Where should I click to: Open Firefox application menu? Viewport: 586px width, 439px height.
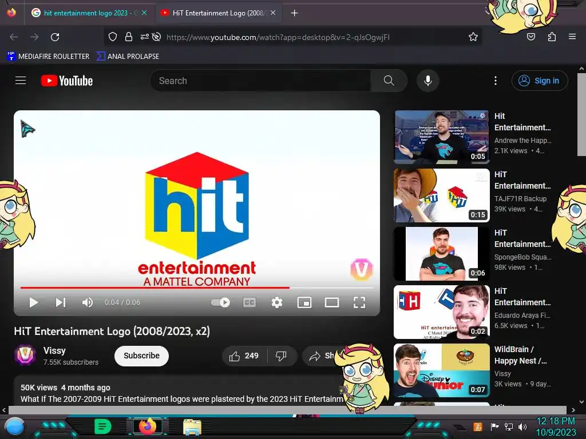572,37
